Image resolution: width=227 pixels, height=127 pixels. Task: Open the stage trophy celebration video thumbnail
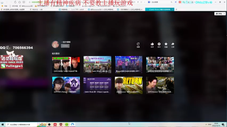point(129,65)
